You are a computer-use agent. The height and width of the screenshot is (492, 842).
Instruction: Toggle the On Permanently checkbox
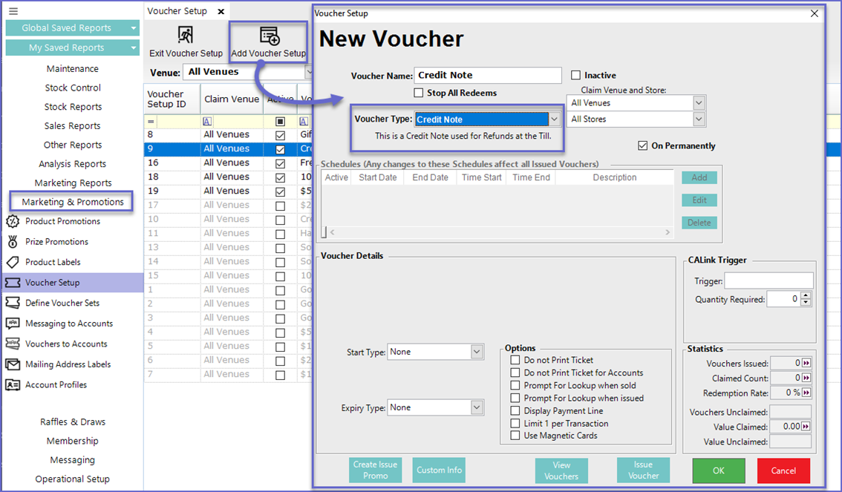[643, 146]
